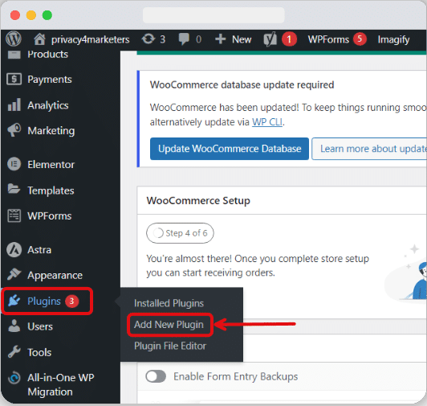The height and width of the screenshot is (406, 427).
Task: Click the Yoast notification badge showing 1
Action: [289, 39]
